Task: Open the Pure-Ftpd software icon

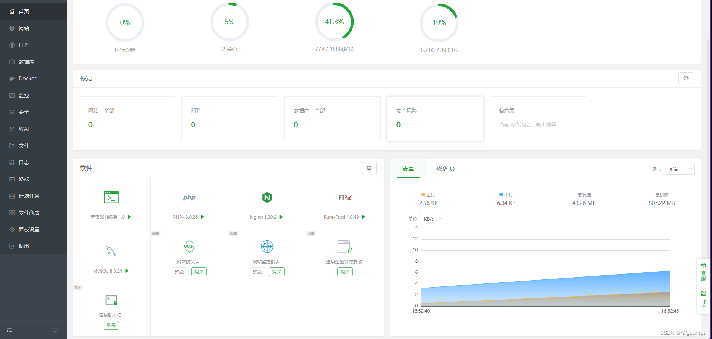Action: pos(345,197)
